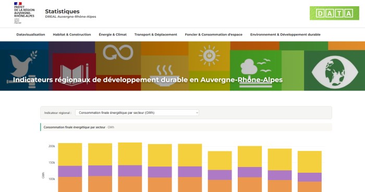Click the DREAL Auvergne-Rhône-Alpes subtitle
The image size is (365, 192).
[70, 17]
